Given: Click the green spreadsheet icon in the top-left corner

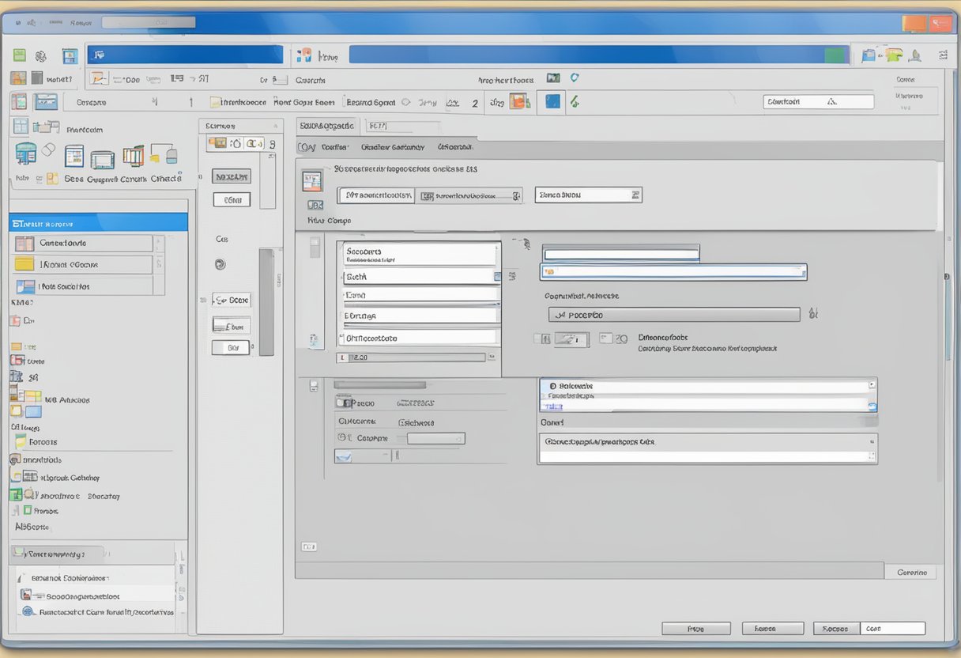Looking at the screenshot, I should tap(19, 55).
